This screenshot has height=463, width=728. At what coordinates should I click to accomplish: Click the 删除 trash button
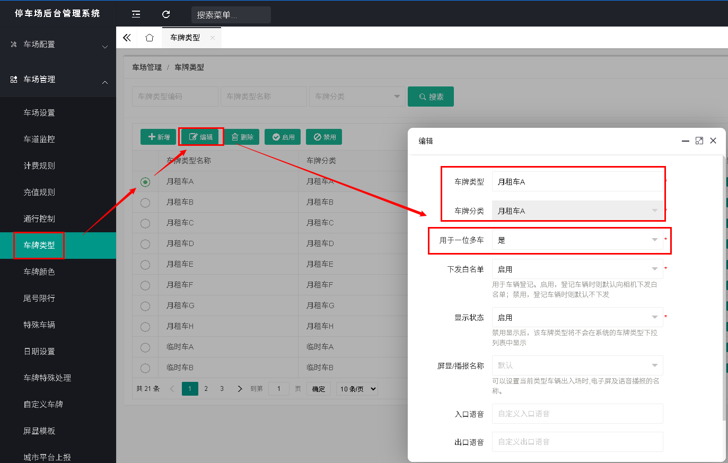pos(242,137)
